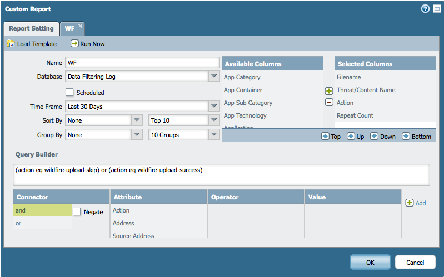Select App Sub Category column
This screenshot has height=277, width=444.
click(x=248, y=103)
